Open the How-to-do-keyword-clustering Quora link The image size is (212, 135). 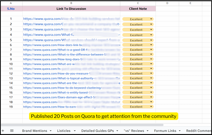72,88
